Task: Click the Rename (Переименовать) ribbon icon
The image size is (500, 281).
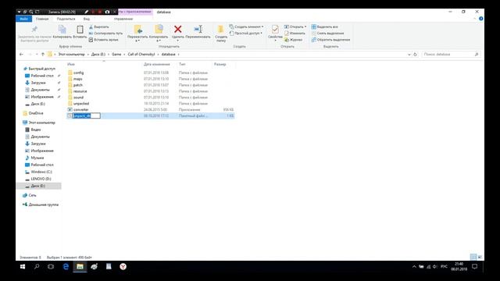Action: [198, 30]
